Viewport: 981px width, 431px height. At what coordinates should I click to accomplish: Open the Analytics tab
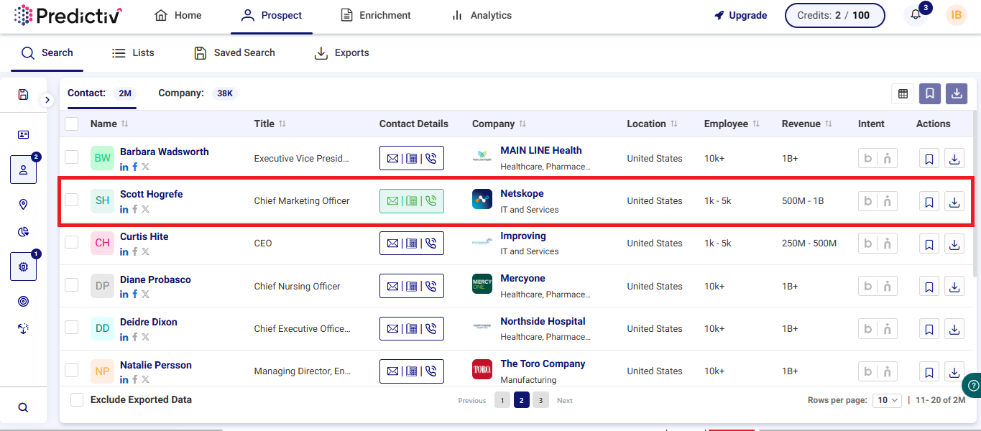(x=482, y=15)
